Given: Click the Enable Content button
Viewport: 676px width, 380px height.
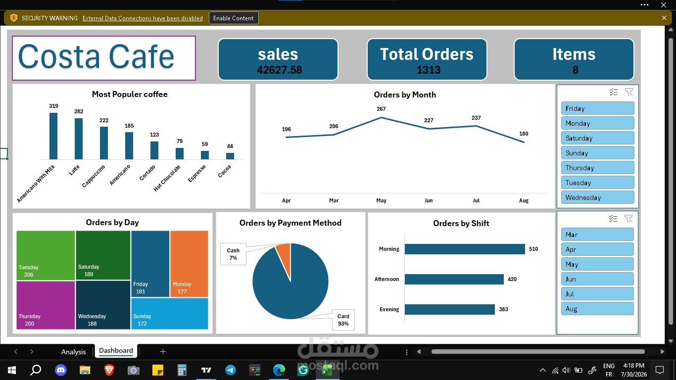Looking at the screenshot, I should coord(234,18).
